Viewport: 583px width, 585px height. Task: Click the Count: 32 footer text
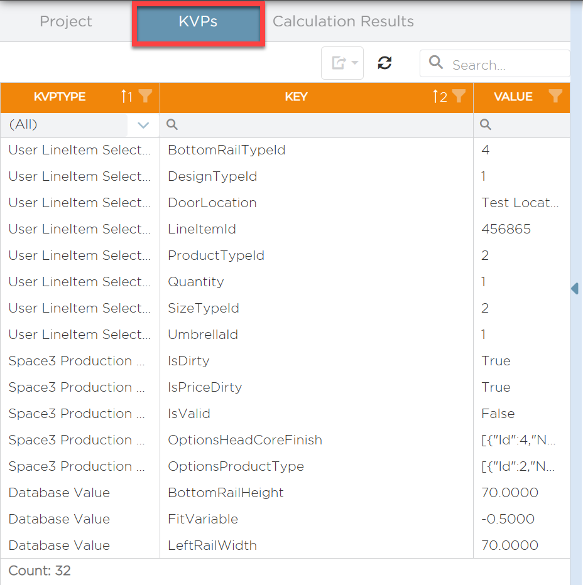click(40, 571)
